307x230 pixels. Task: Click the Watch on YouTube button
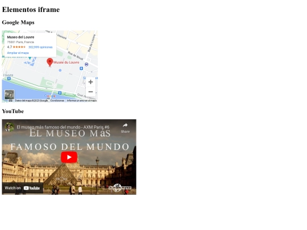(23, 188)
